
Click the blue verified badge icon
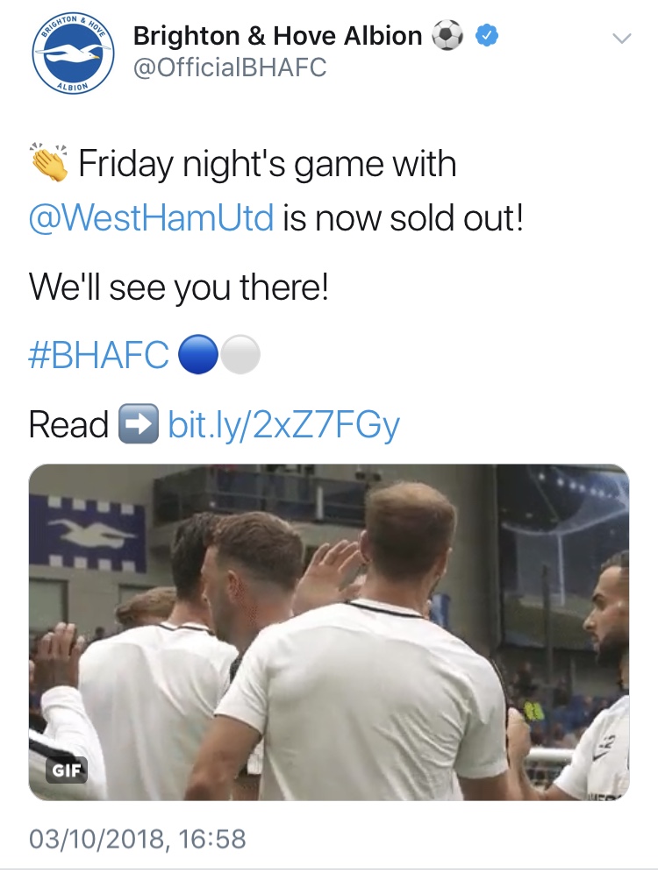click(x=486, y=36)
